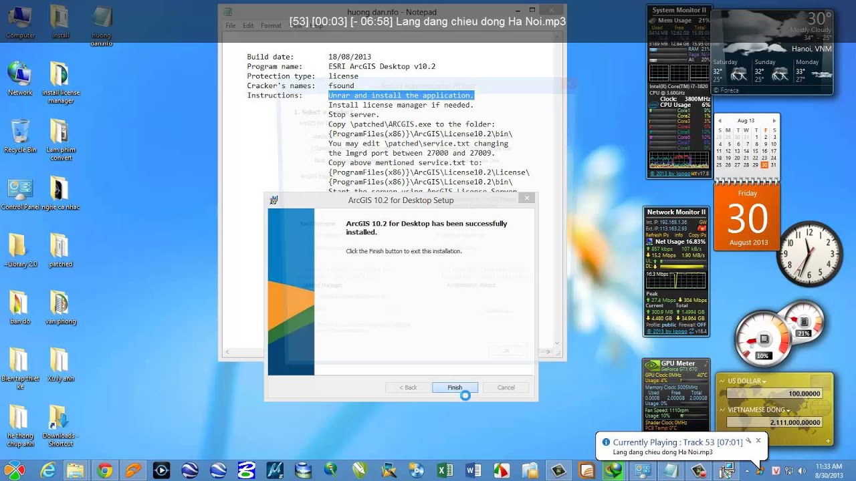The image size is (856, 481).
Task: Click Copy IPs in Network Monitor
Action: [x=698, y=235]
